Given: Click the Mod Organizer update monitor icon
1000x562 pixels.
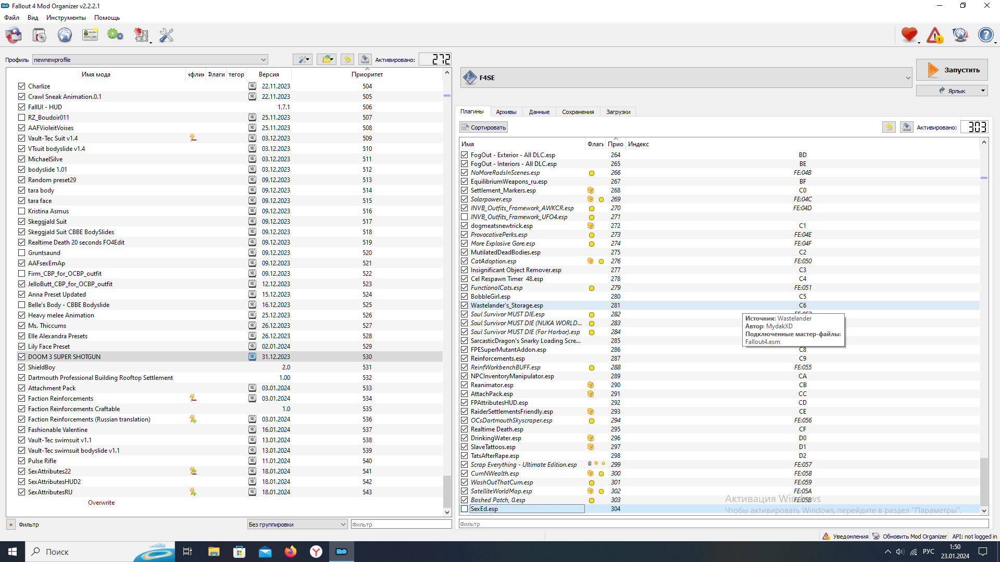Looking at the screenshot, I should (x=959, y=35).
